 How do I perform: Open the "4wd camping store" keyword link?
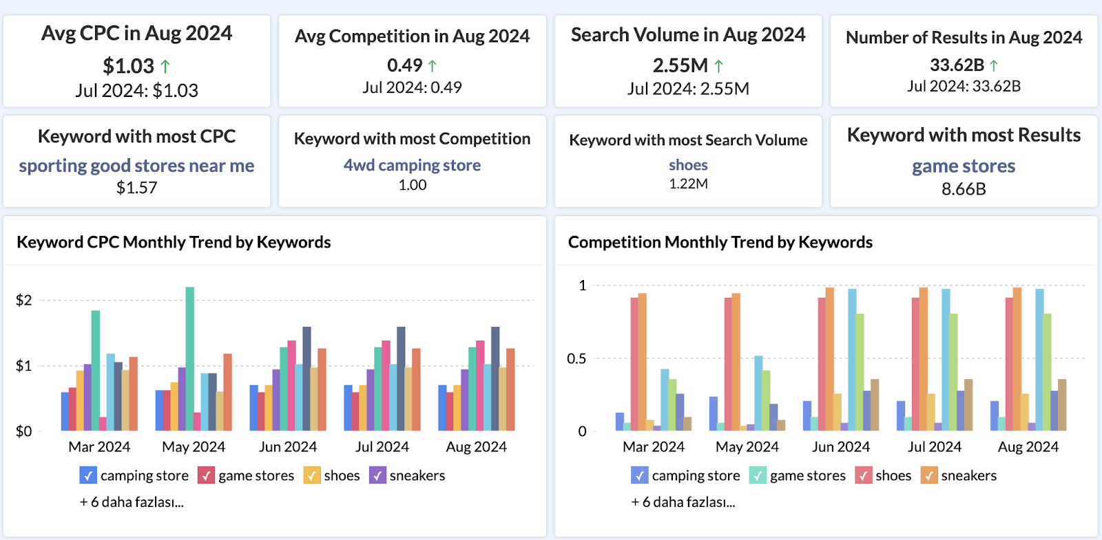tap(412, 165)
